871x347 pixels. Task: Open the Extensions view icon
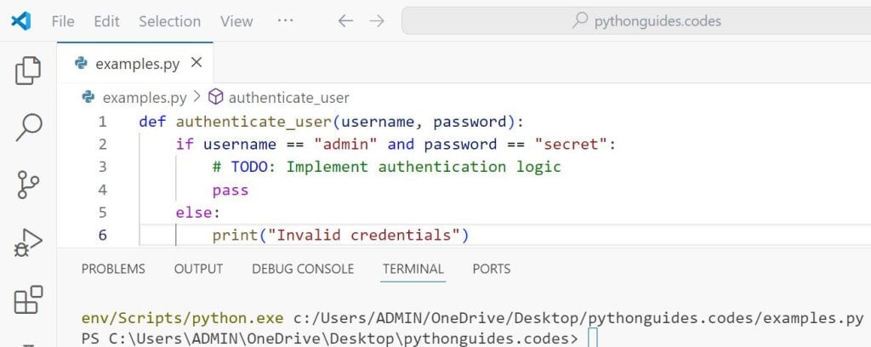point(28,299)
